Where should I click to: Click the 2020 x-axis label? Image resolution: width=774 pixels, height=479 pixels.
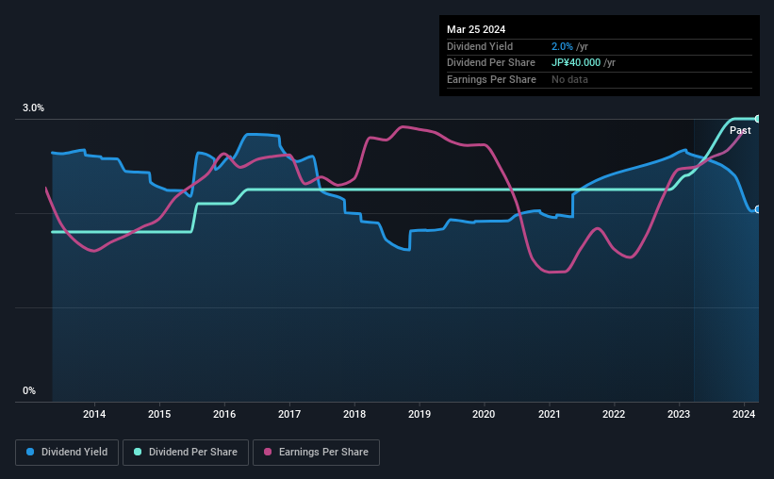click(x=484, y=414)
